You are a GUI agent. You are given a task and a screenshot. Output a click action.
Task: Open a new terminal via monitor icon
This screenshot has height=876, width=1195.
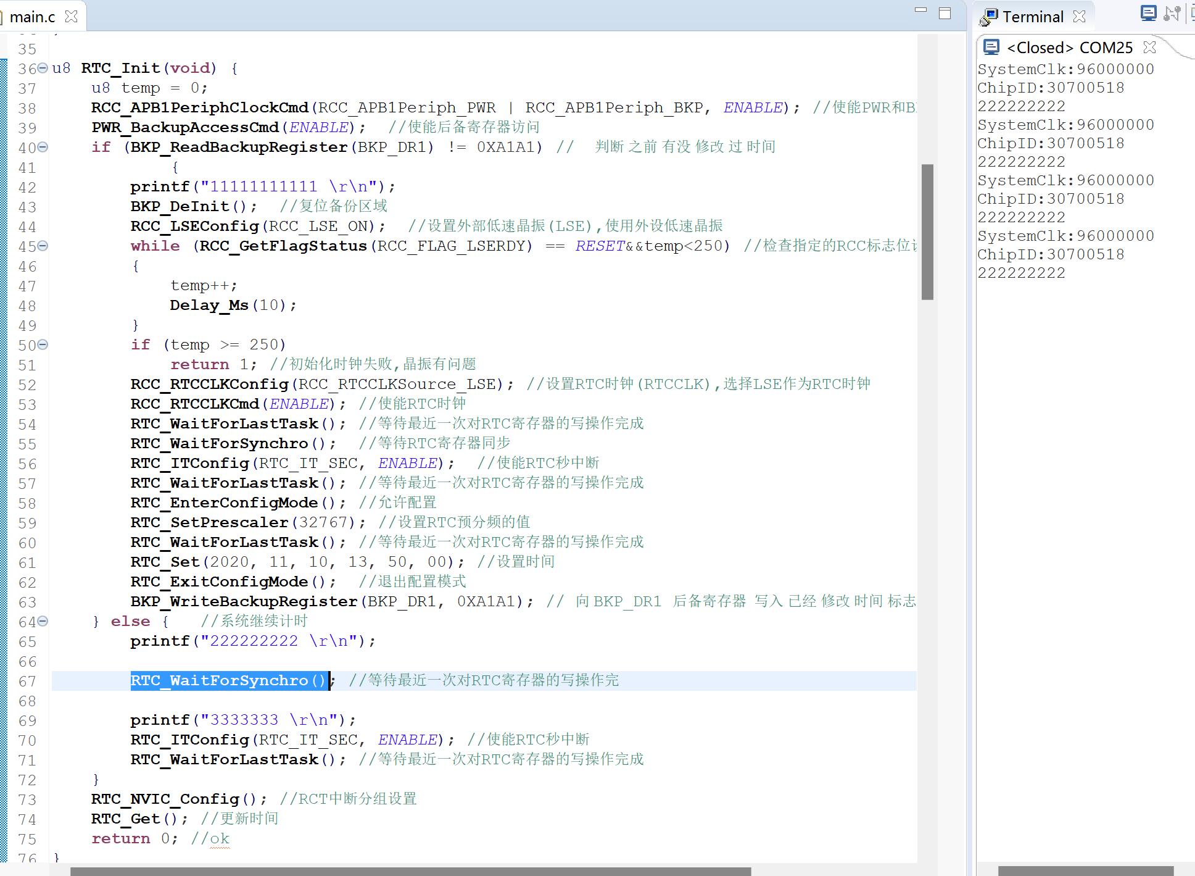pyautogui.click(x=1148, y=14)
